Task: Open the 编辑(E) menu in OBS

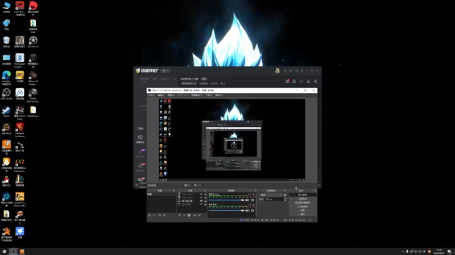Action: 161,95
